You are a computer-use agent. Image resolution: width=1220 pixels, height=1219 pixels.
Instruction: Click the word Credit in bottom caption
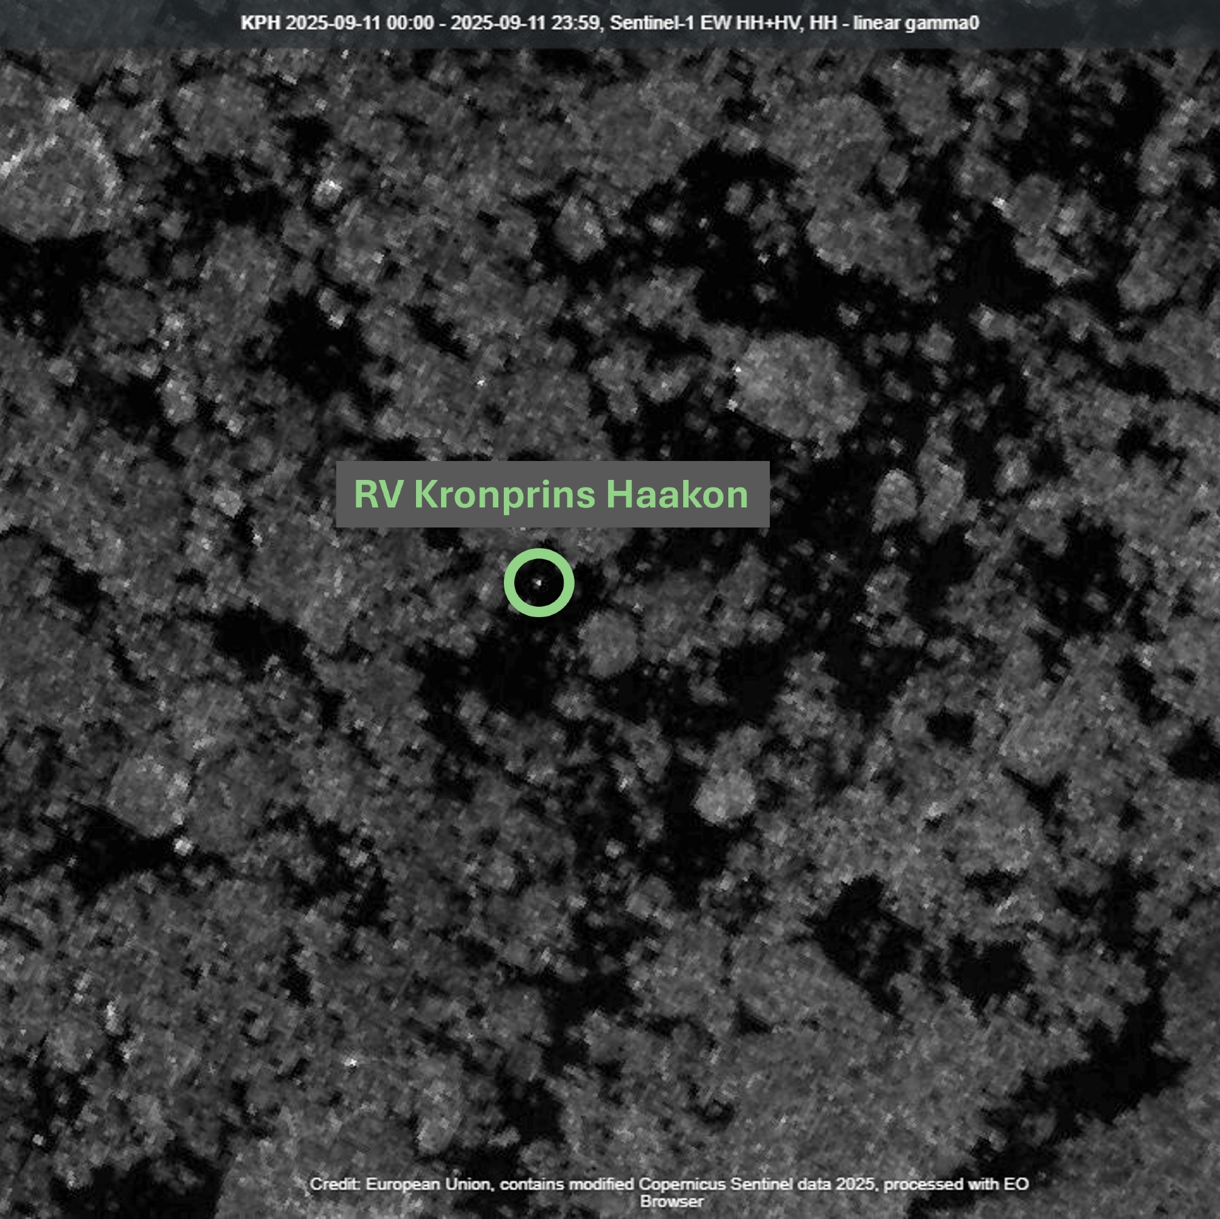(x=335, y=1184)
